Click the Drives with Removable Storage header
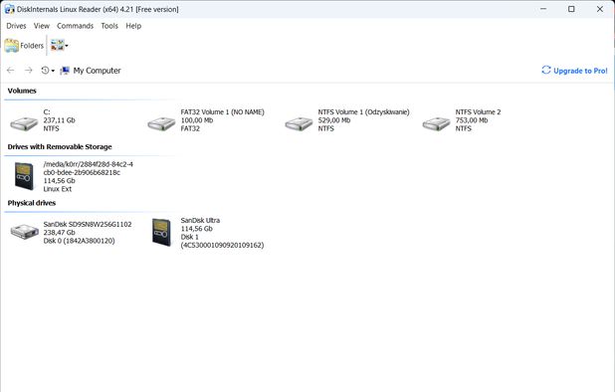The width and height of the screenshot is (615, 392). click(x=60, y=147)
